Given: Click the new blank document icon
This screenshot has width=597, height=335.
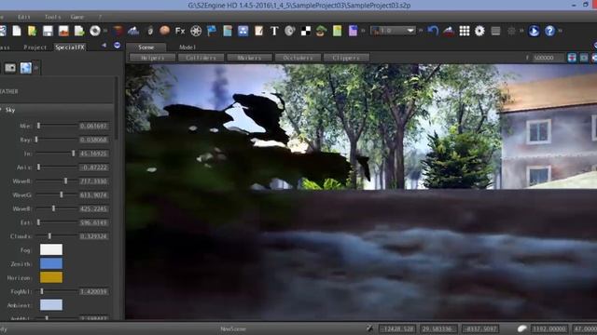Looking at the screenshot, I should [17, 31].
